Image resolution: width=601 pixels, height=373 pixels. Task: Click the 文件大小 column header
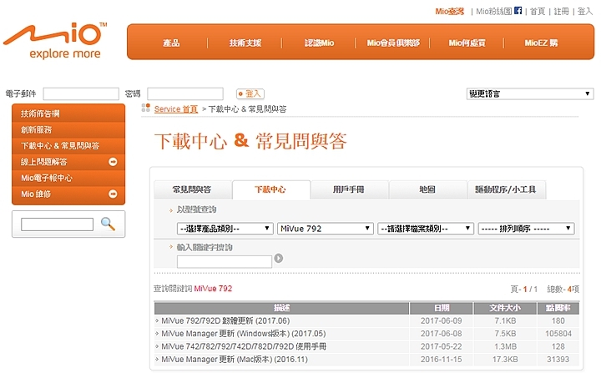tap(505, 308)
